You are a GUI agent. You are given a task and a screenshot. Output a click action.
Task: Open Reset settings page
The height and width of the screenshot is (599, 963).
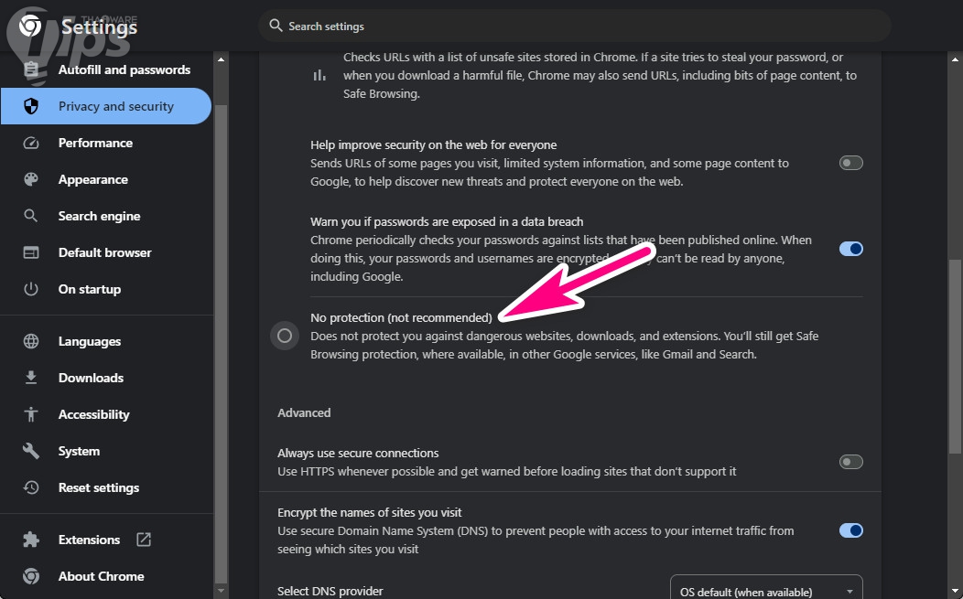pos(106,487)
